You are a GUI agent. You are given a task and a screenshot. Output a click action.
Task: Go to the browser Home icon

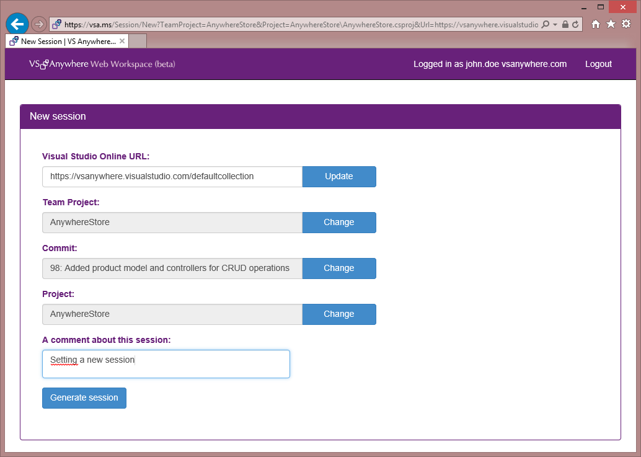click(596, 24)
